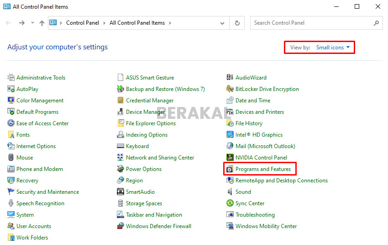The height and width of the screenshot is (245, 388).
Task: Click the Default Programs icon
Action: click(11, 112)
